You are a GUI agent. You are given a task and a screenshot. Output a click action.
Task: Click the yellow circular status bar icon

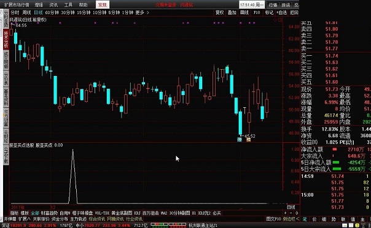(x=357, y=226)
